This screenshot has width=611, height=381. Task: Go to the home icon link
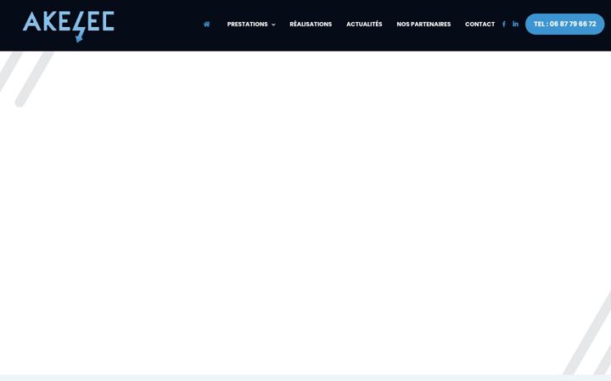coord(207,24)
